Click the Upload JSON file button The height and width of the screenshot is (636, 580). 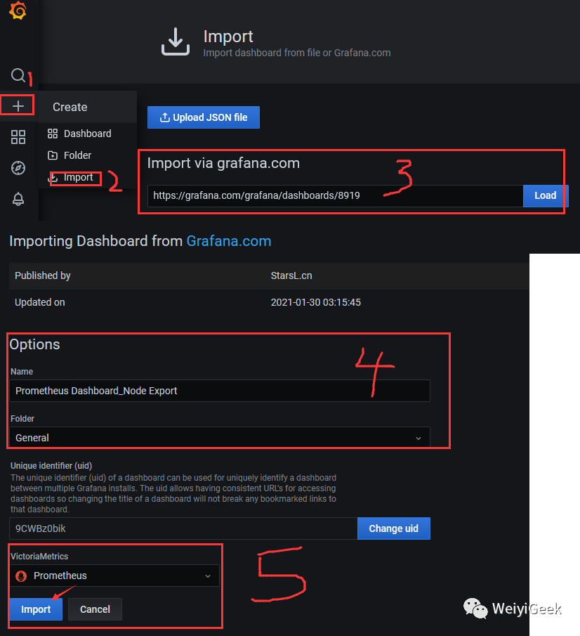point(204,117)
